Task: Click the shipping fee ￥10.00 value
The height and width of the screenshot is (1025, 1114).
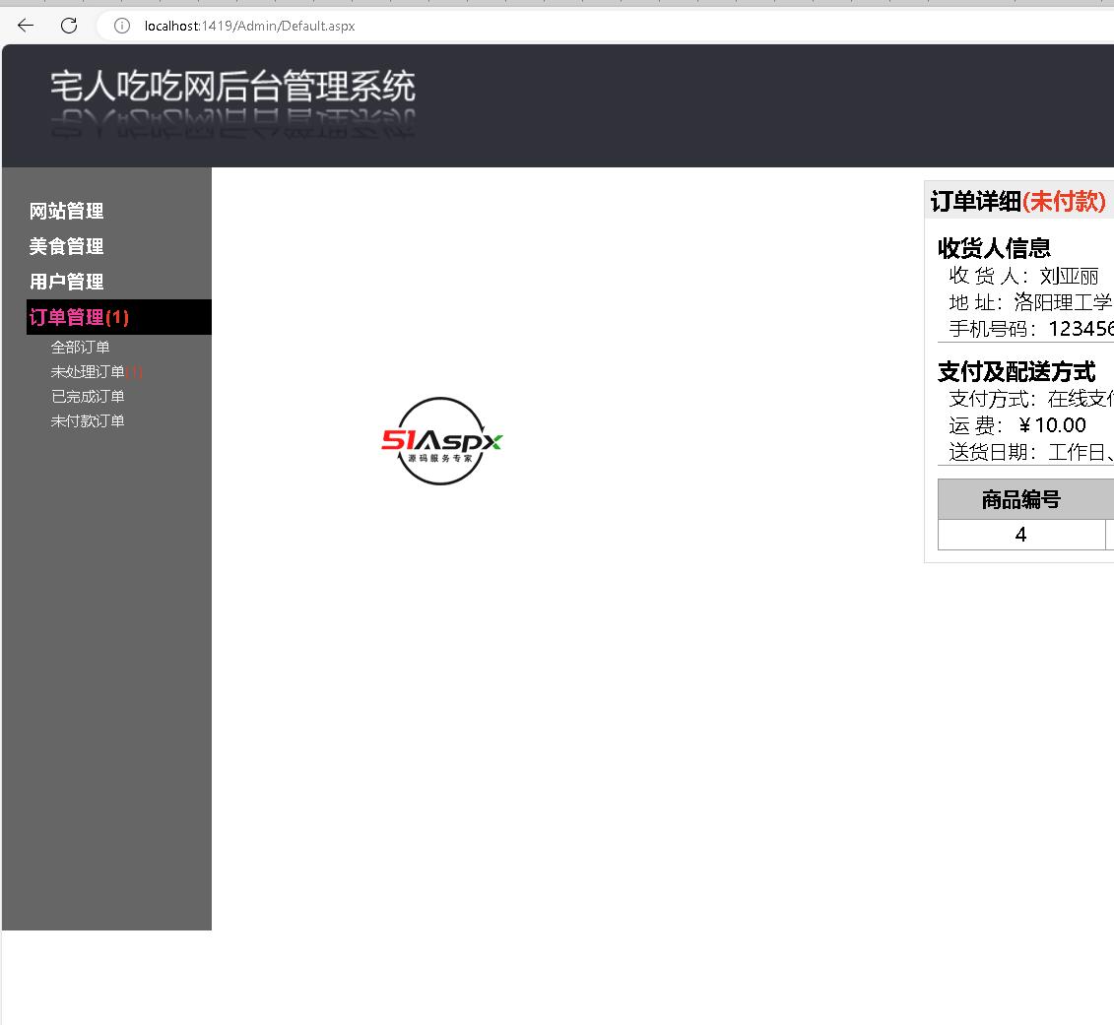Action: (x=1051, y=425)
